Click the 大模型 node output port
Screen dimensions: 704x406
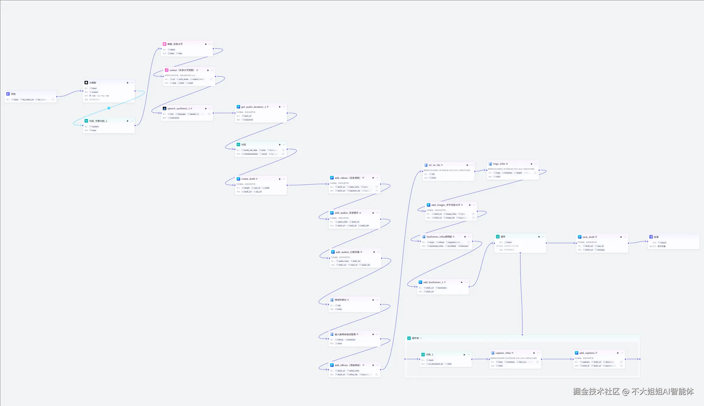(x=135, y=91)
